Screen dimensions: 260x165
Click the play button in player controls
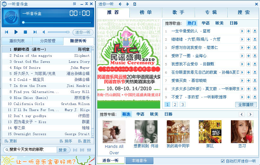(16, 32)
